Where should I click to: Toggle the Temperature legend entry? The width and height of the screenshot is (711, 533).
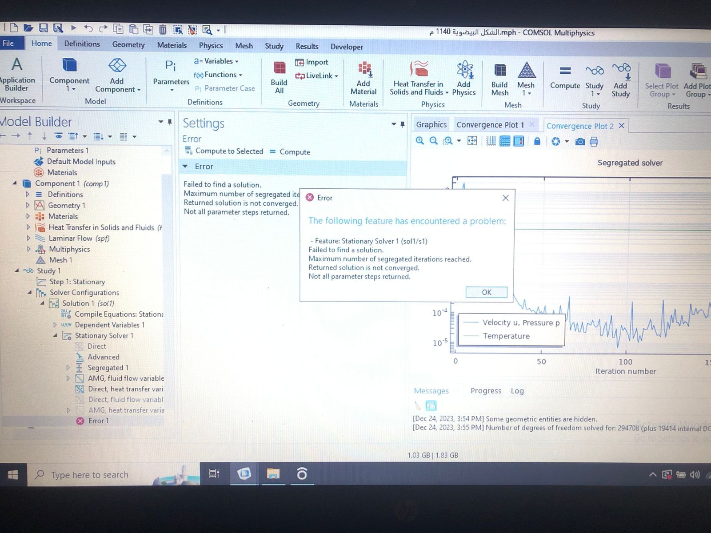tap(506, 336)
